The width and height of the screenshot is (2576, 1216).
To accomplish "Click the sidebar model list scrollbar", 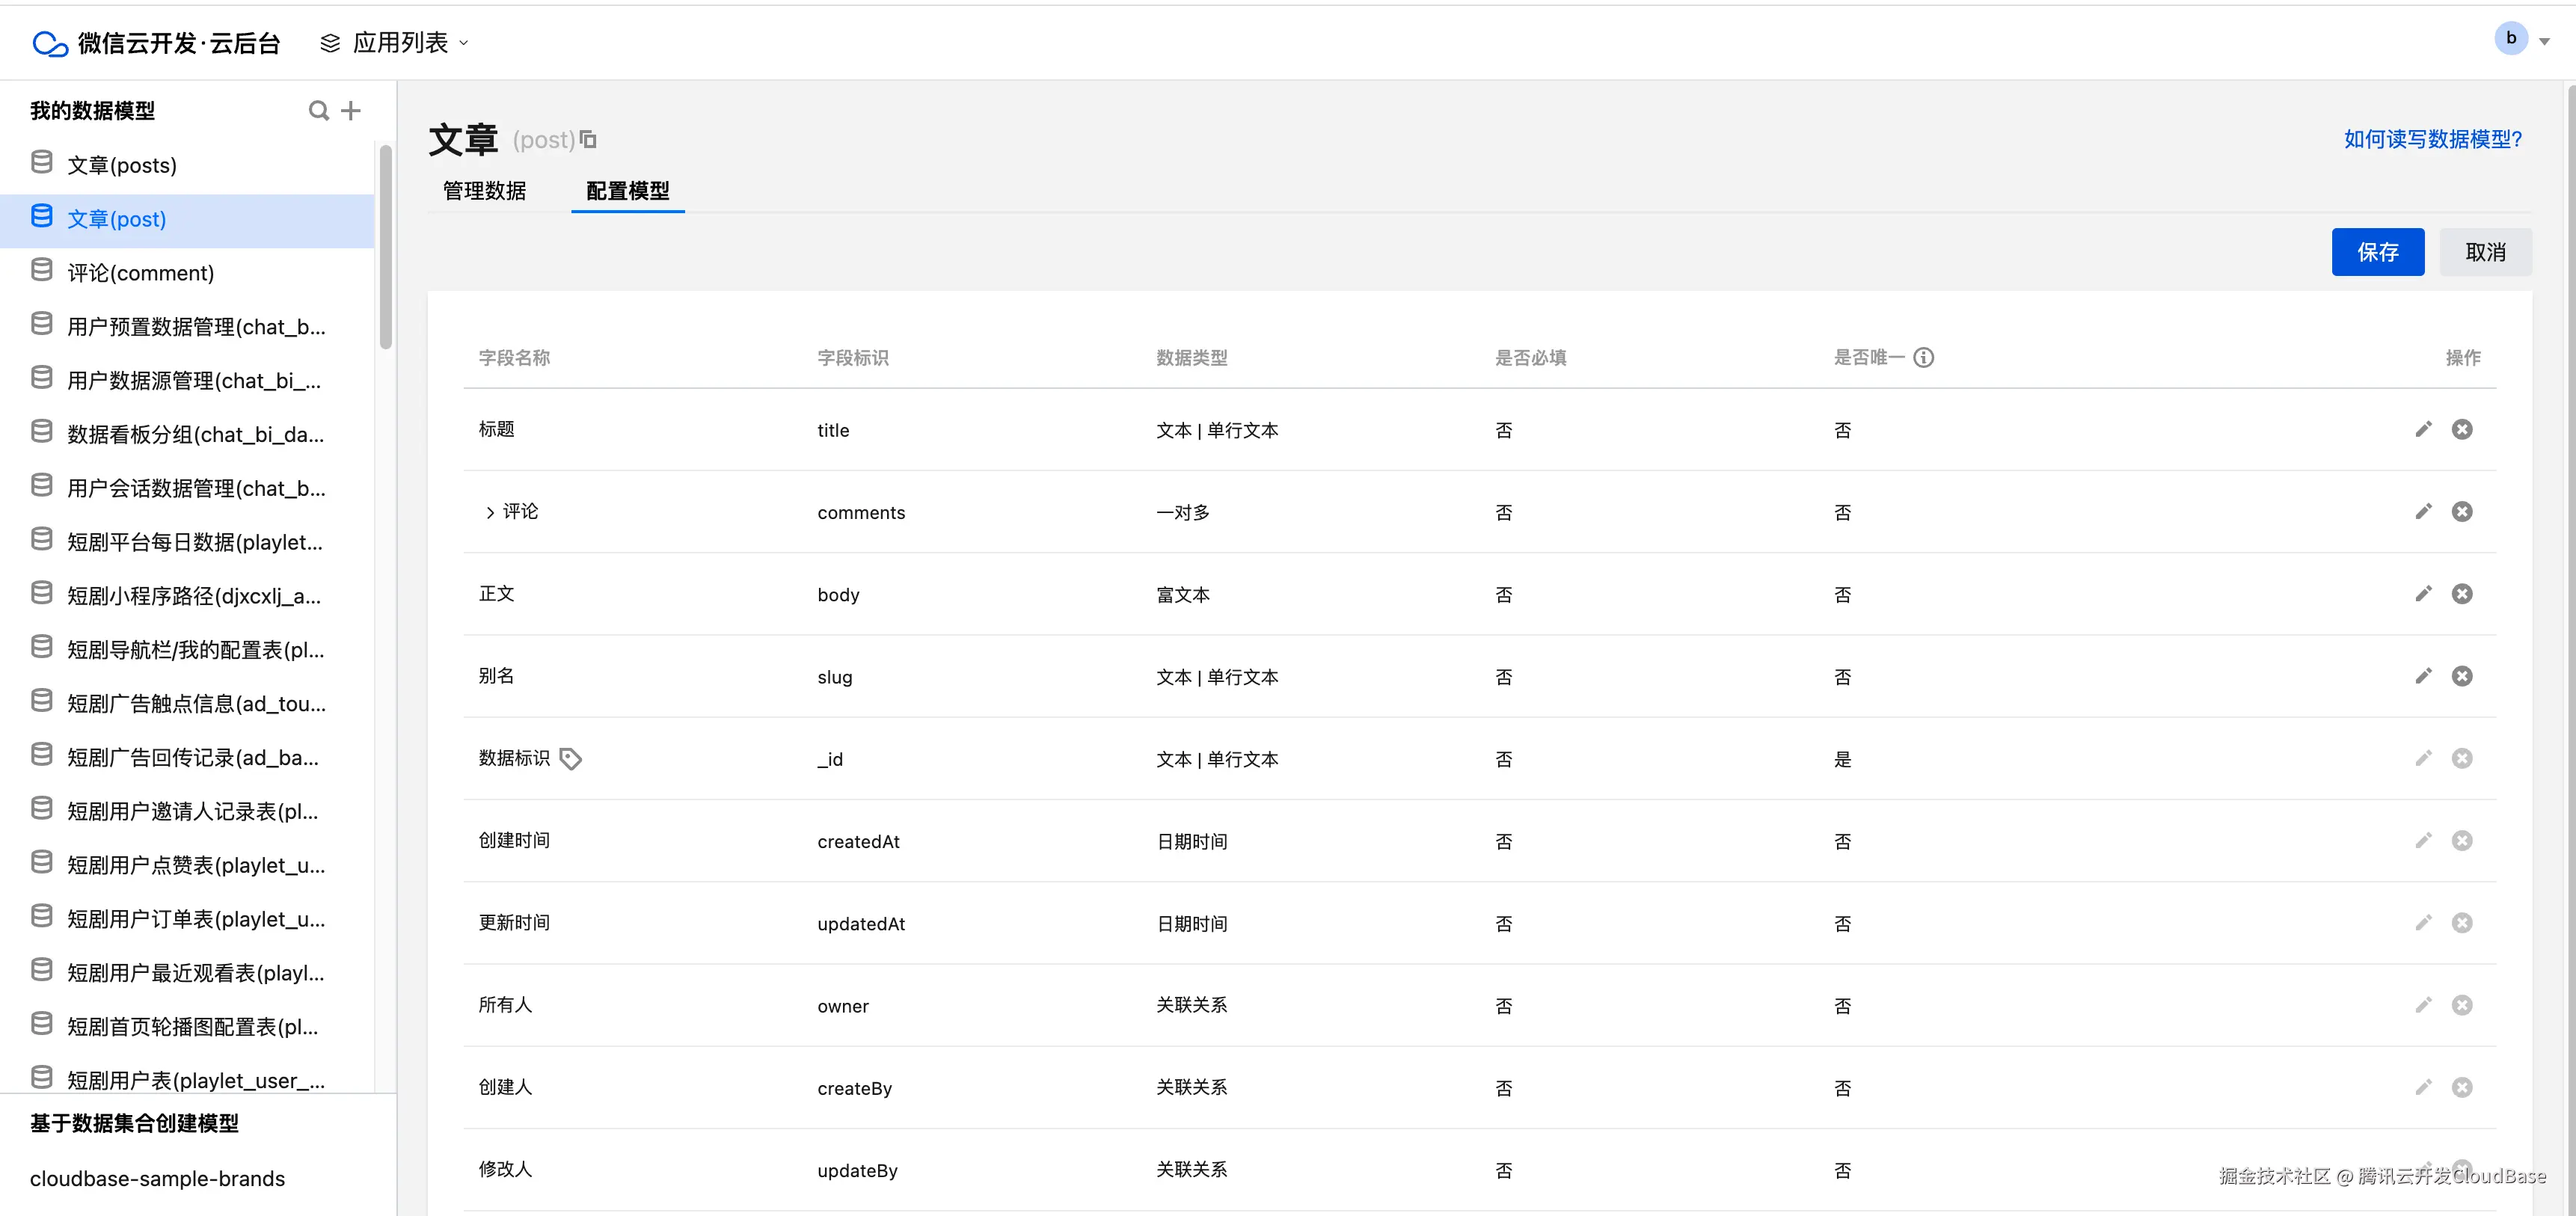I will coord(386,250).
